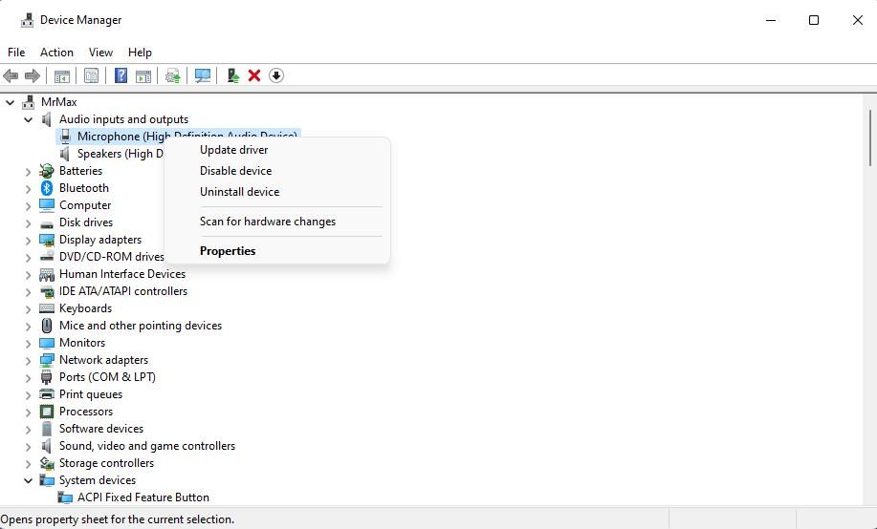Select the Batteries label in the tree
This screenshot has width=877, height=529.
[80, 170]
